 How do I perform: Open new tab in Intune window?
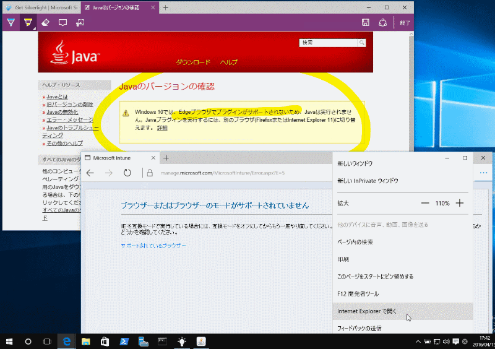[x=166, y=158]
